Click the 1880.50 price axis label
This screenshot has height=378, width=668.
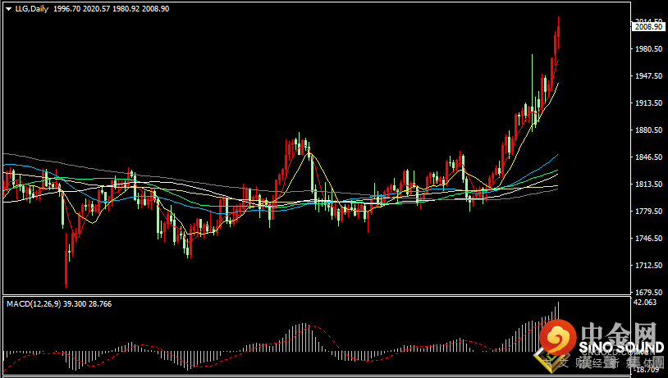(x=647, y=130)
